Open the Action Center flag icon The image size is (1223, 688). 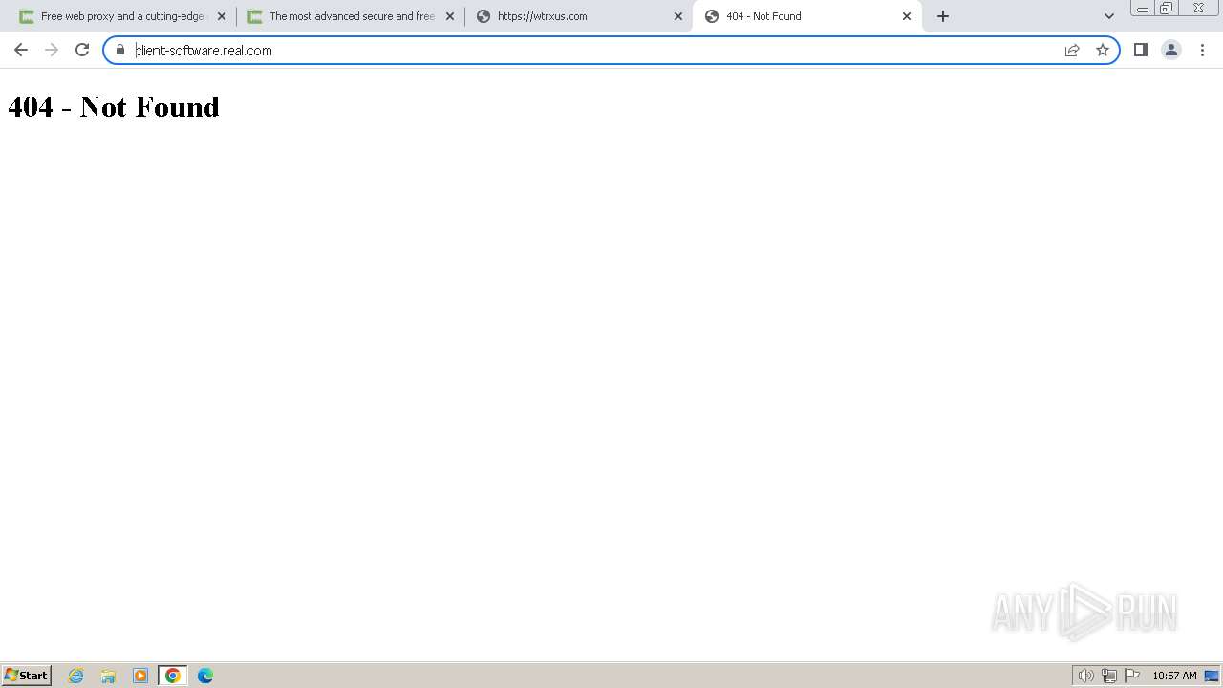click(x=1132, y=676)
